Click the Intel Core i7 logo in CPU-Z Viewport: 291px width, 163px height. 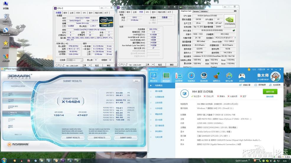106,22
